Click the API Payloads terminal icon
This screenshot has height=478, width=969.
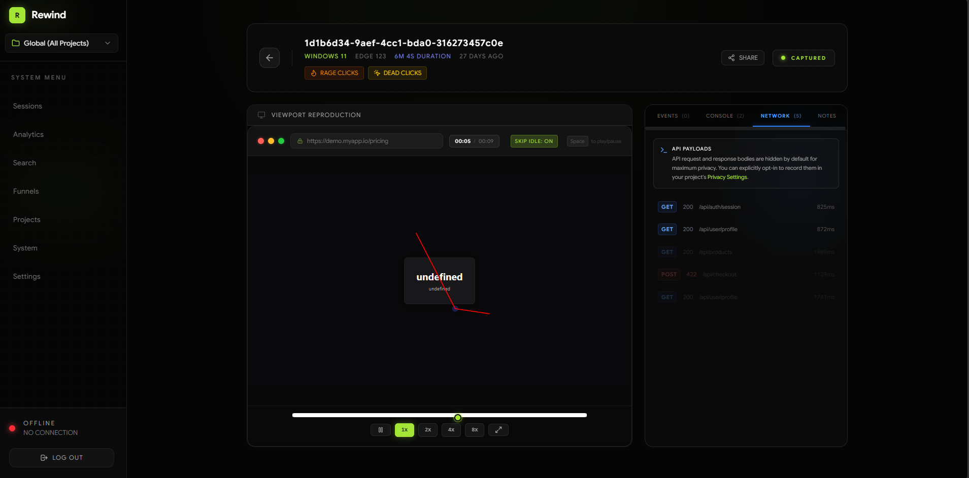663,150
